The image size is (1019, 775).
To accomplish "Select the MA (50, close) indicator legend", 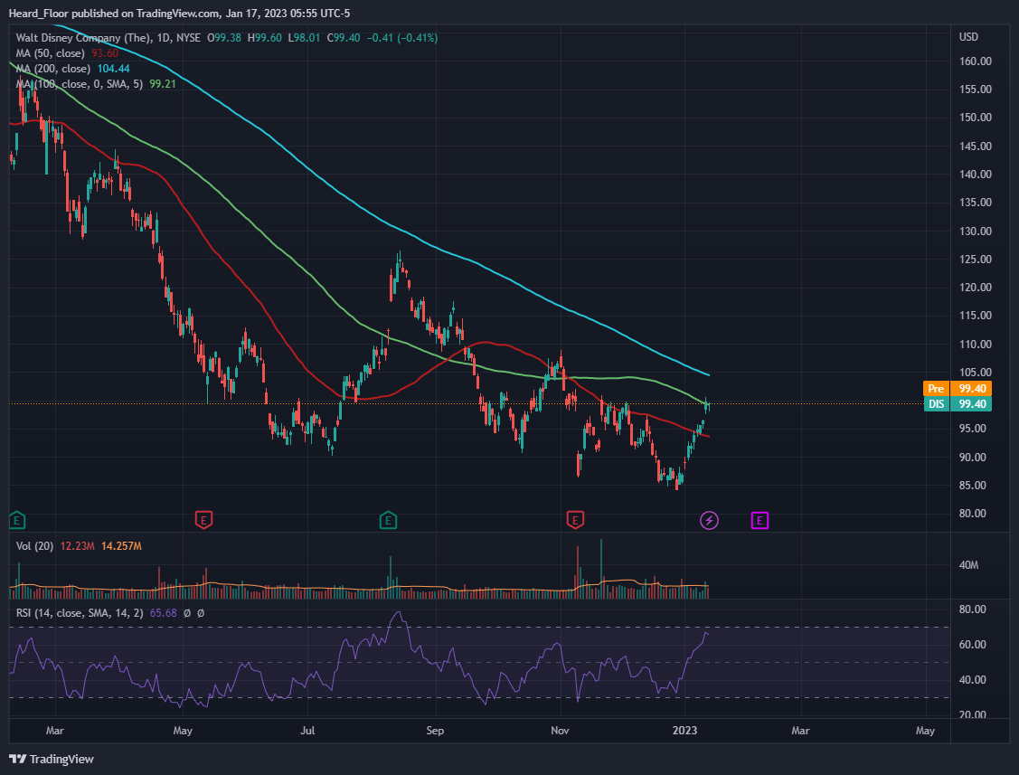I will coord(50,53).
